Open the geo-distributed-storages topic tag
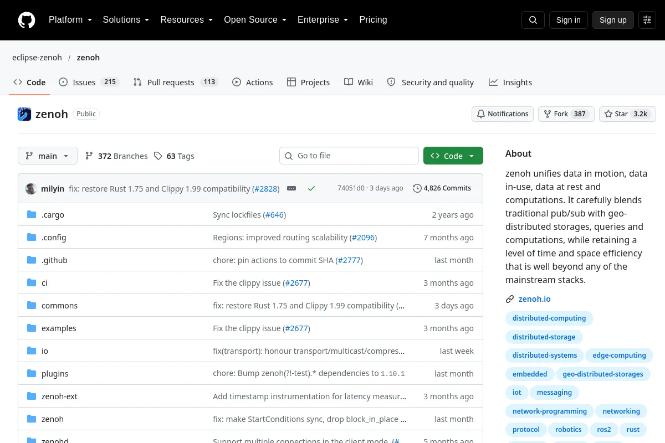 (603, 374)
